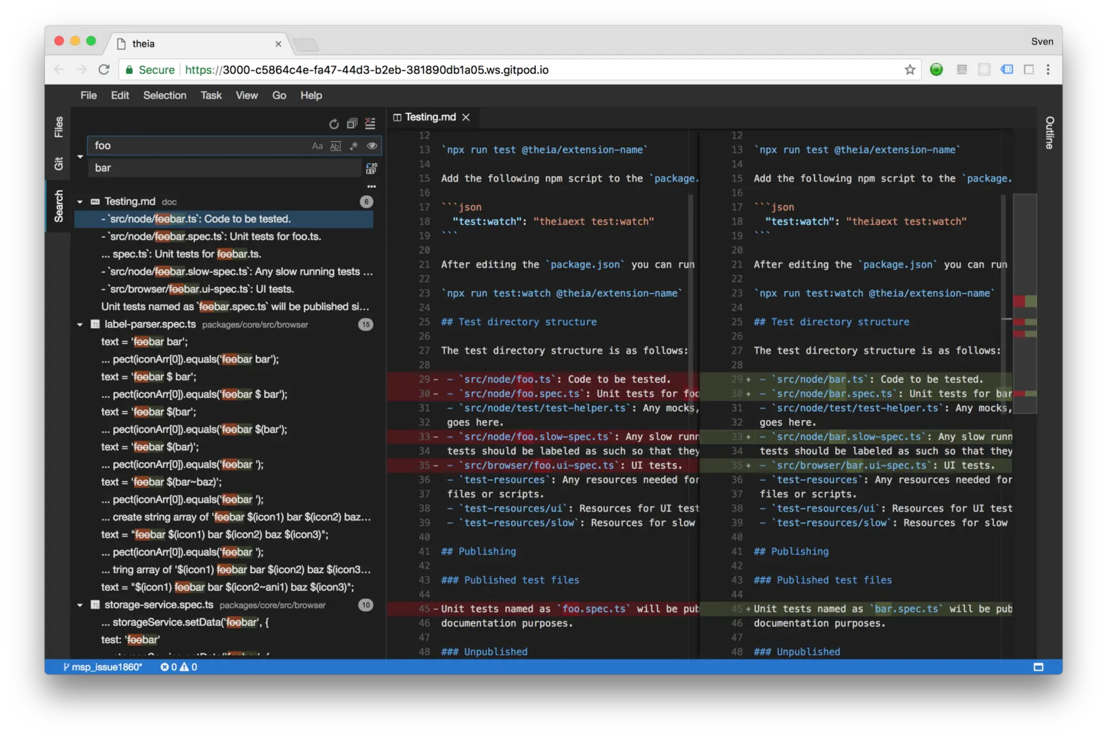The width and height of the screenshot is (1107, 738).
Task: Toggle Match Case (Aa) option
Action: click(317, 146)
